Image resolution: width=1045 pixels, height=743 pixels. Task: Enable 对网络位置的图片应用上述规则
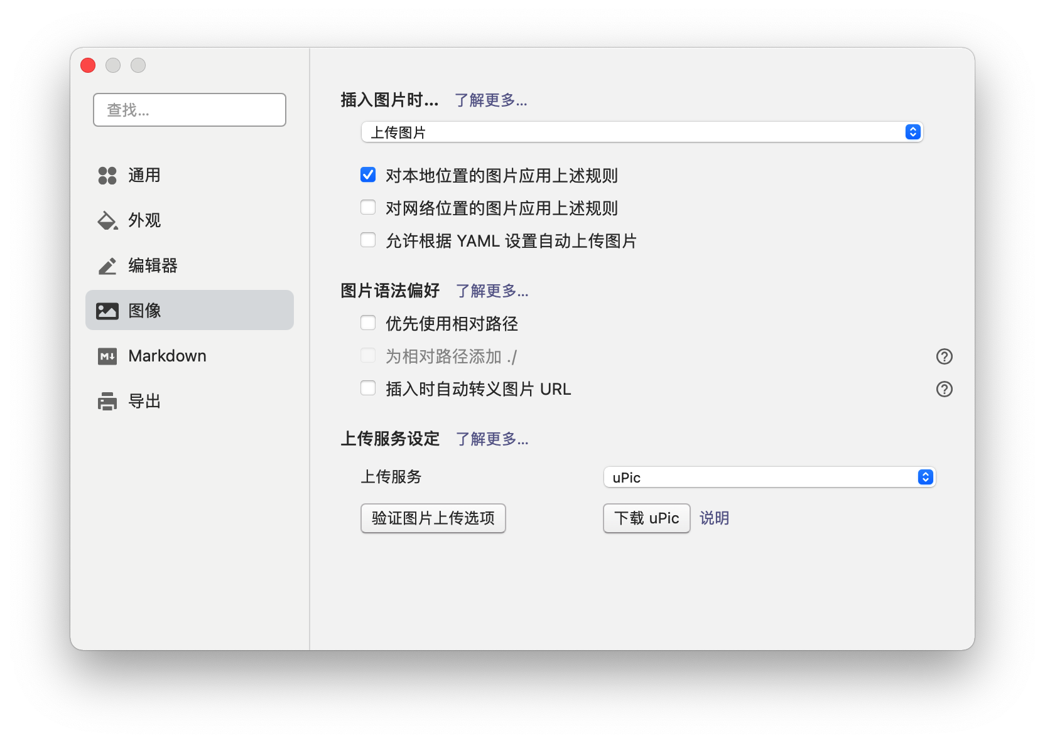click(368, 207)
